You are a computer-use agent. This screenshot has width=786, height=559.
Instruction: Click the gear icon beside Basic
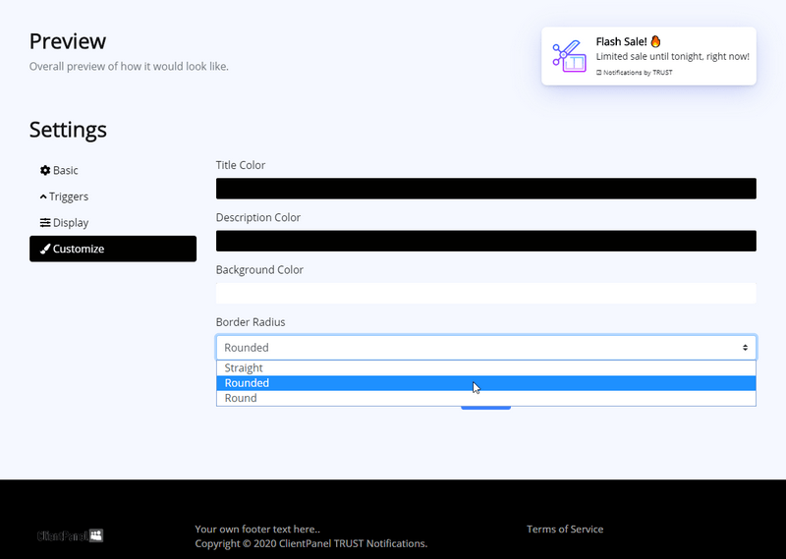point(45,171)
